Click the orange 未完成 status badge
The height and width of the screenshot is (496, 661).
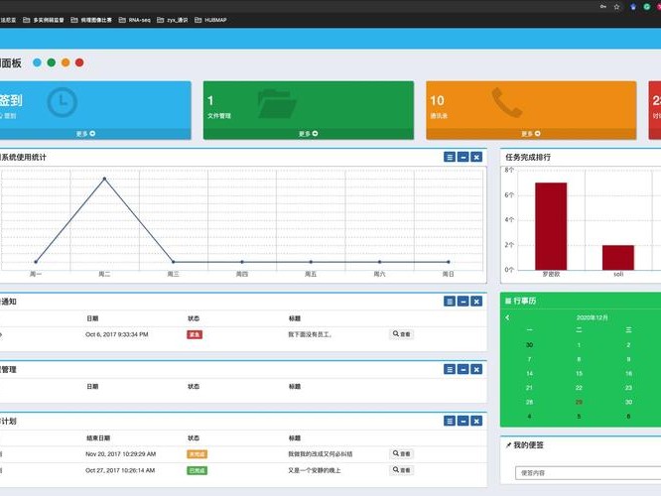pos(197,454)
